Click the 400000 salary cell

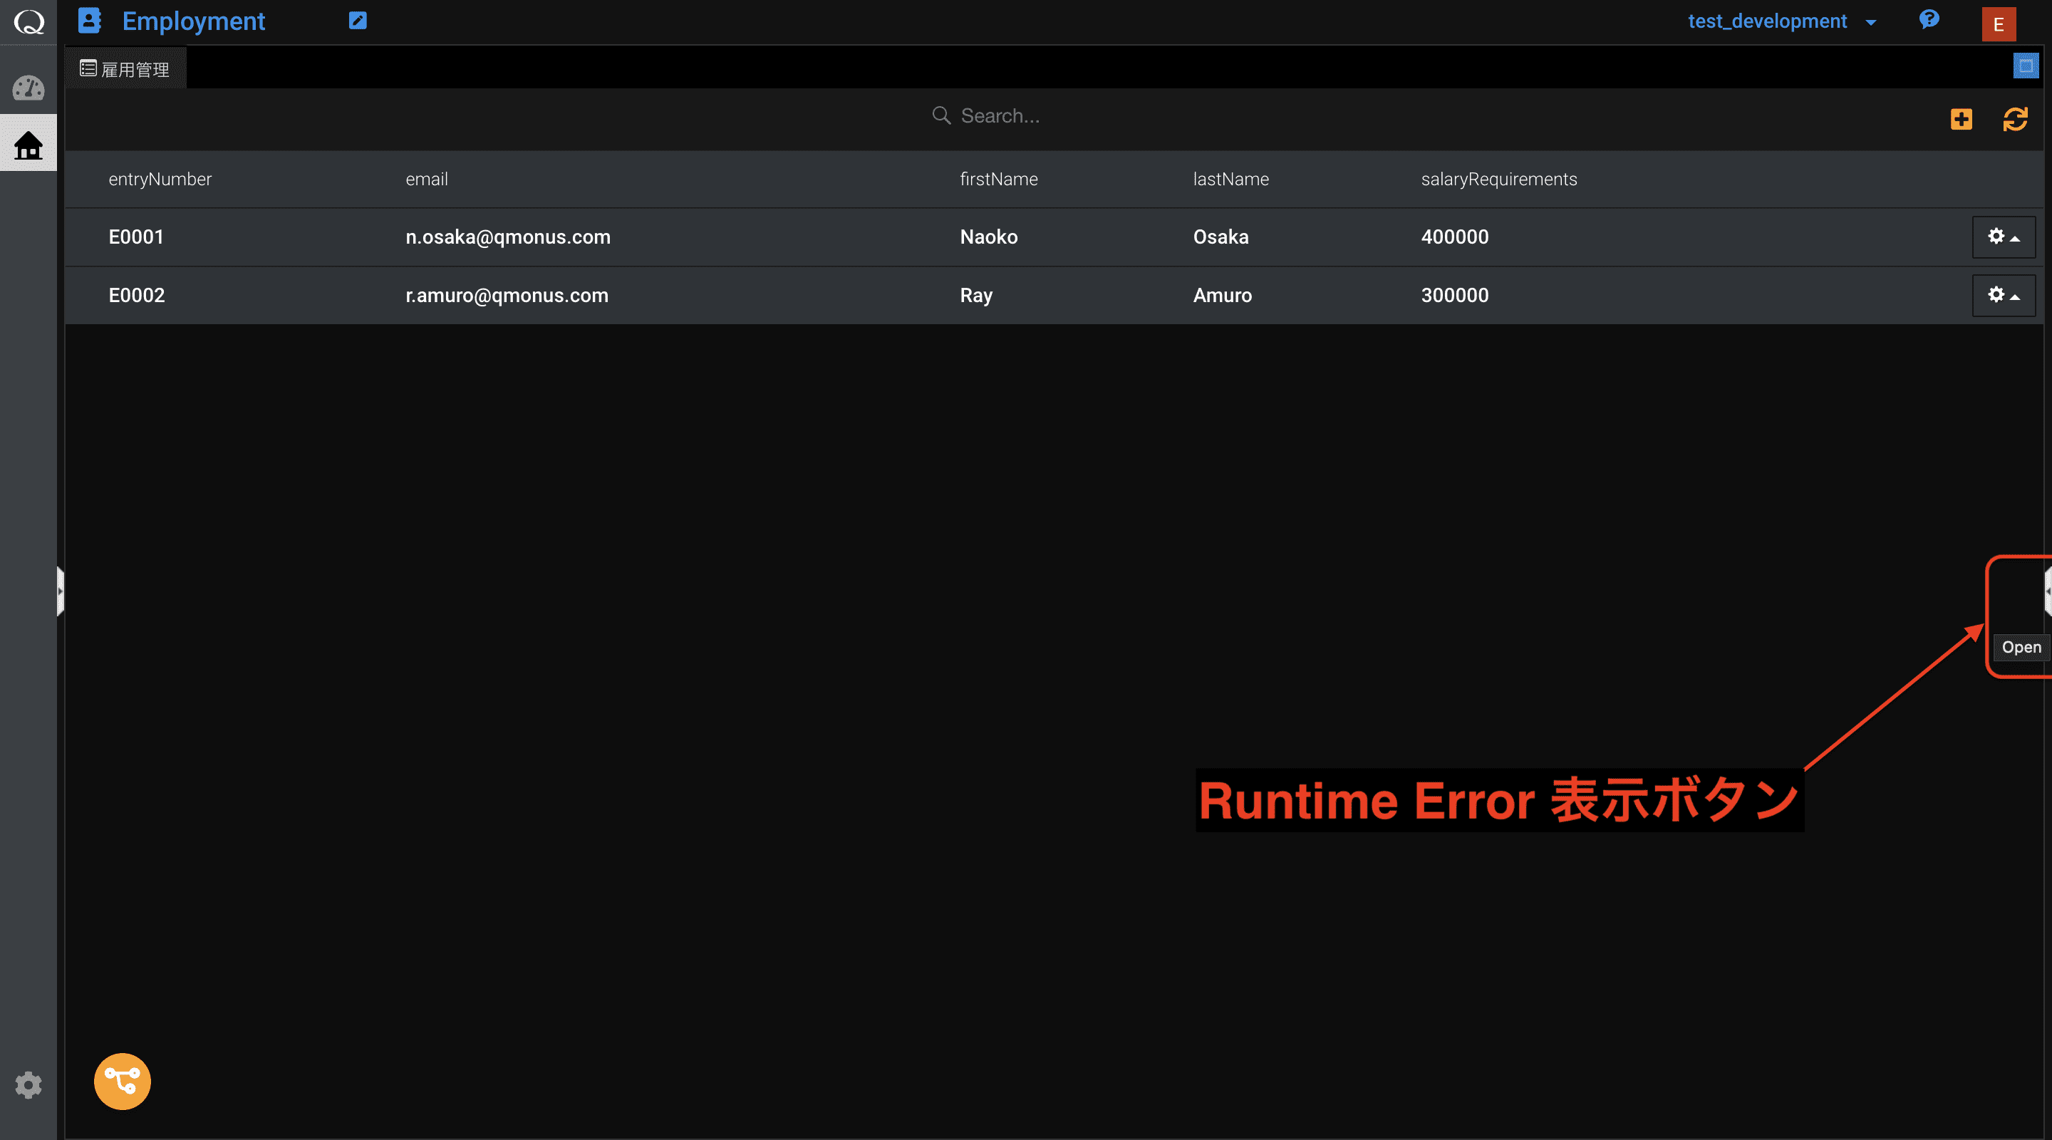point(1454,237)
